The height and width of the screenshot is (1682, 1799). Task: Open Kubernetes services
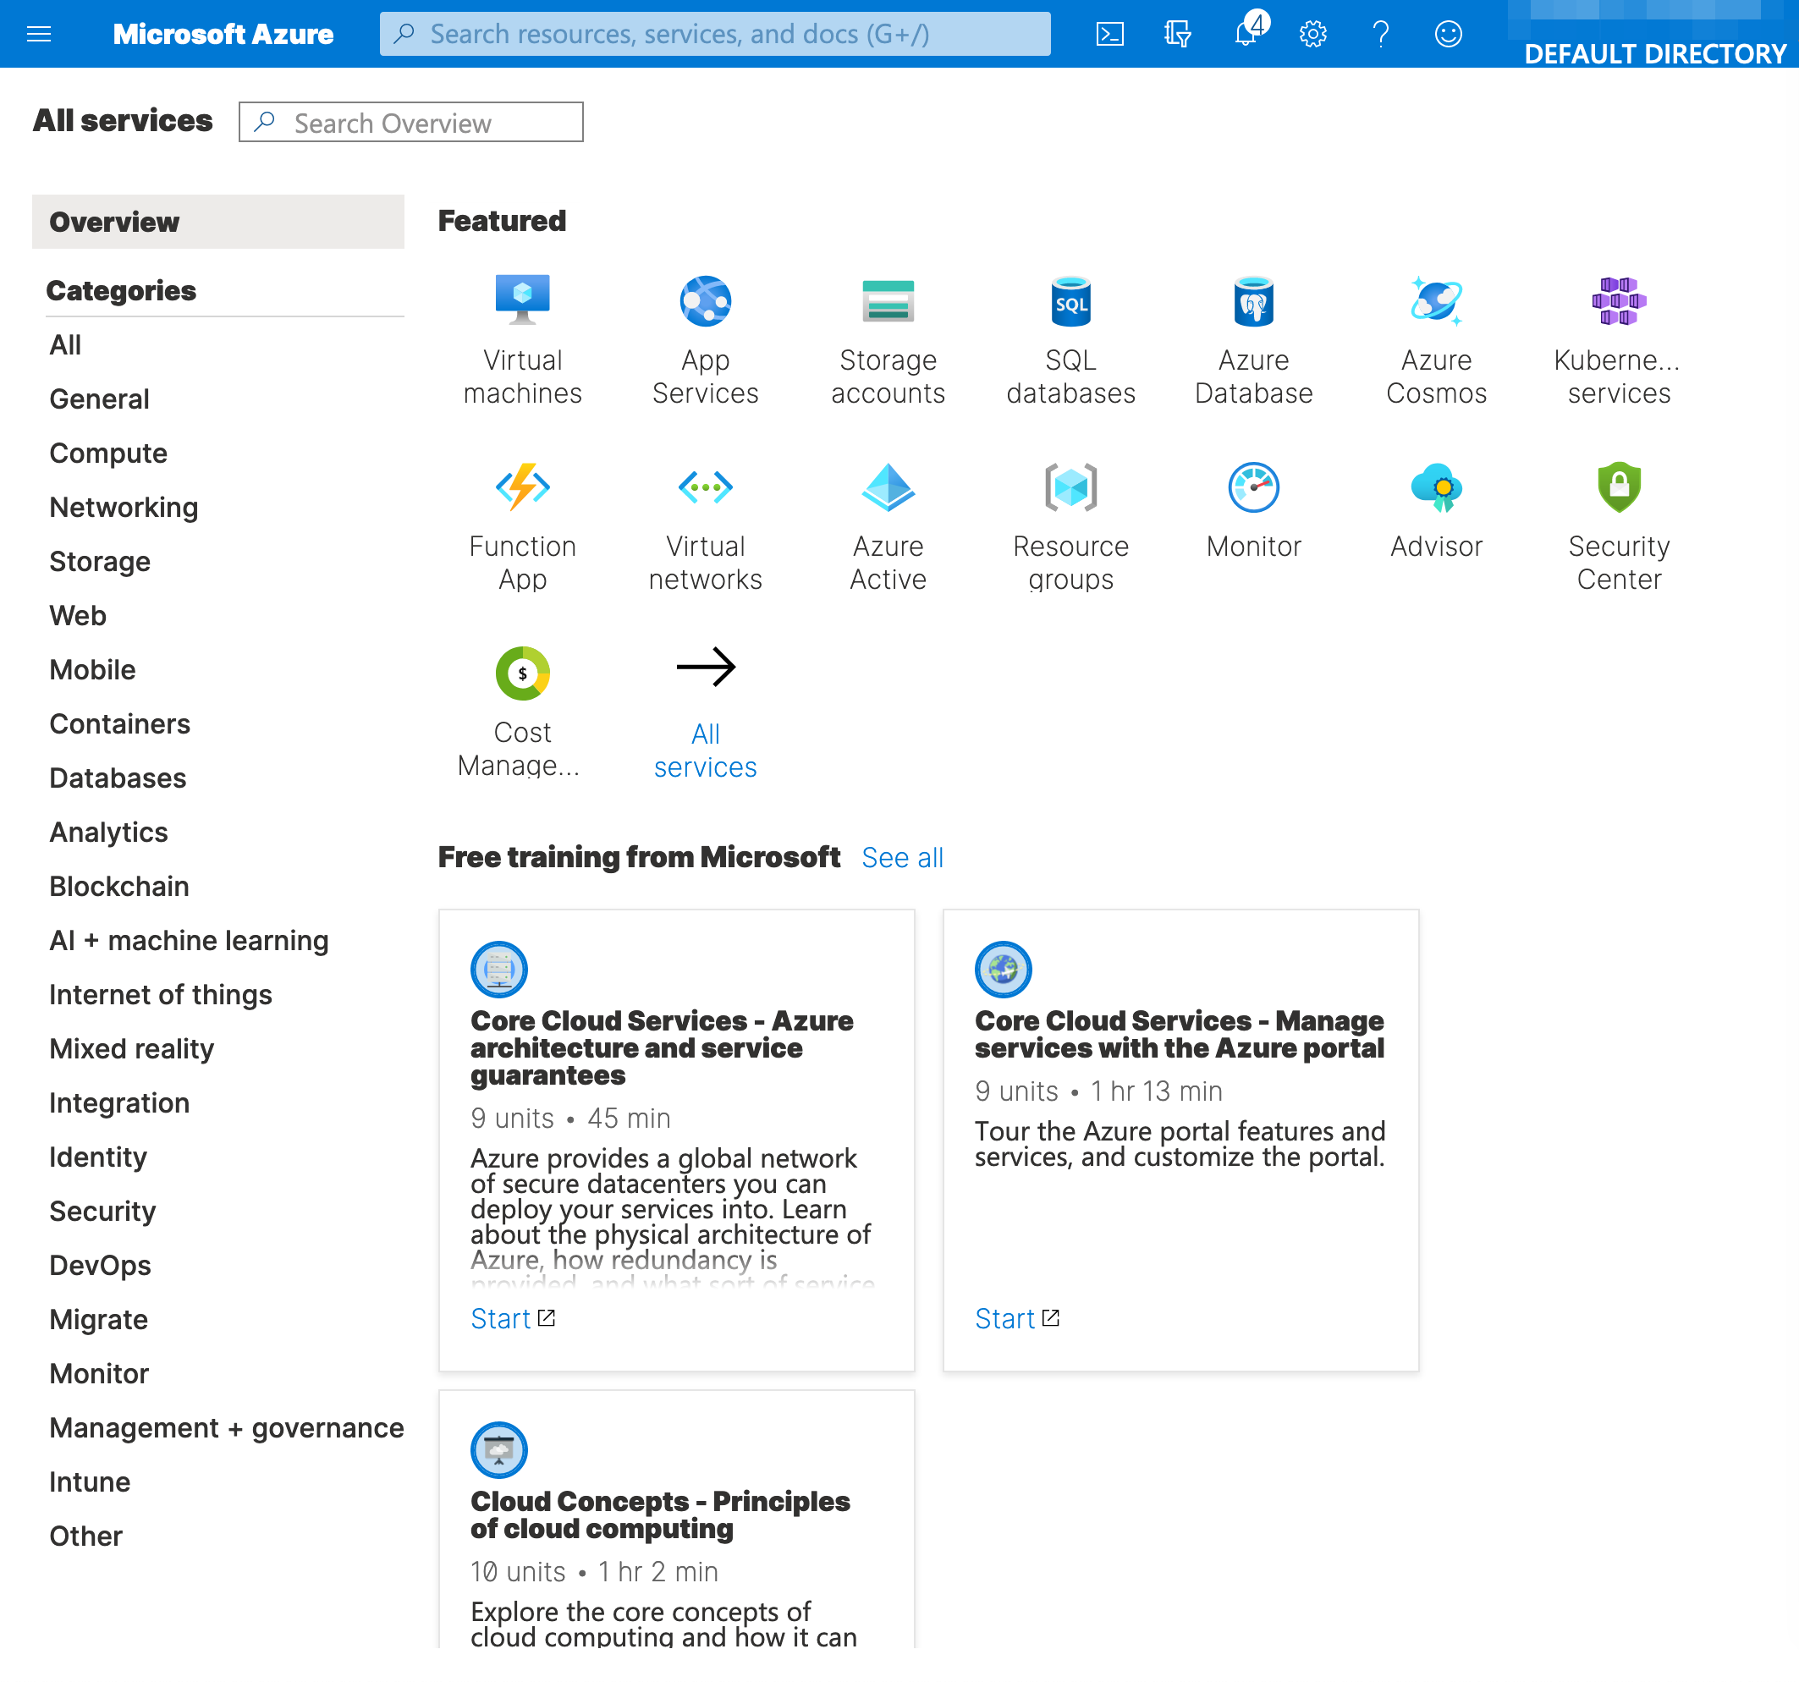(x=1619, y=341)
